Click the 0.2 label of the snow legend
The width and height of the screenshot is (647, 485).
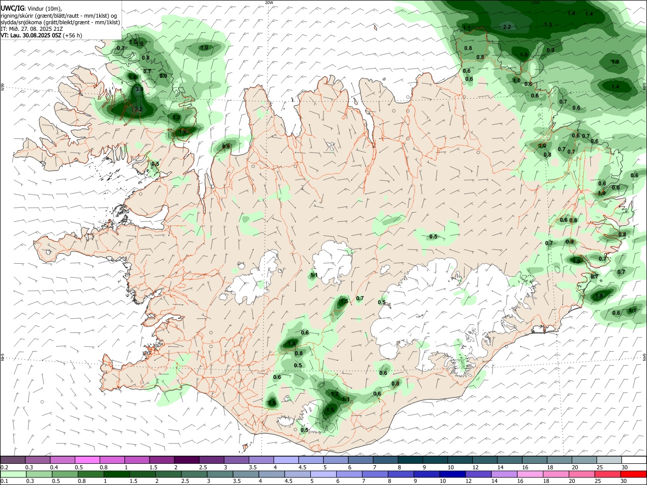pos(5,467)
